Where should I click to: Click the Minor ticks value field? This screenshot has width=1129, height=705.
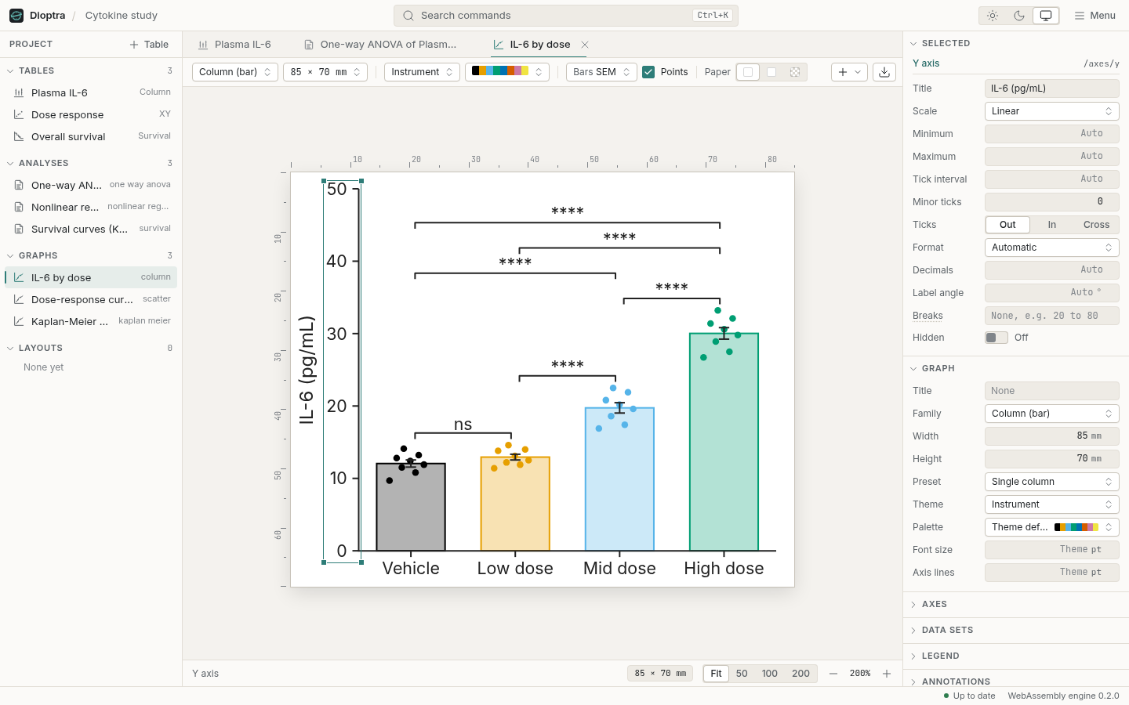[1051, 202]
